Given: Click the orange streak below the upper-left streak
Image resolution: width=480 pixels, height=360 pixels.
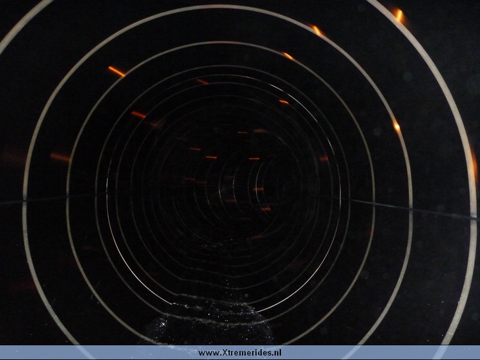Looking at the screenshot, I should [x=138, y=115].
